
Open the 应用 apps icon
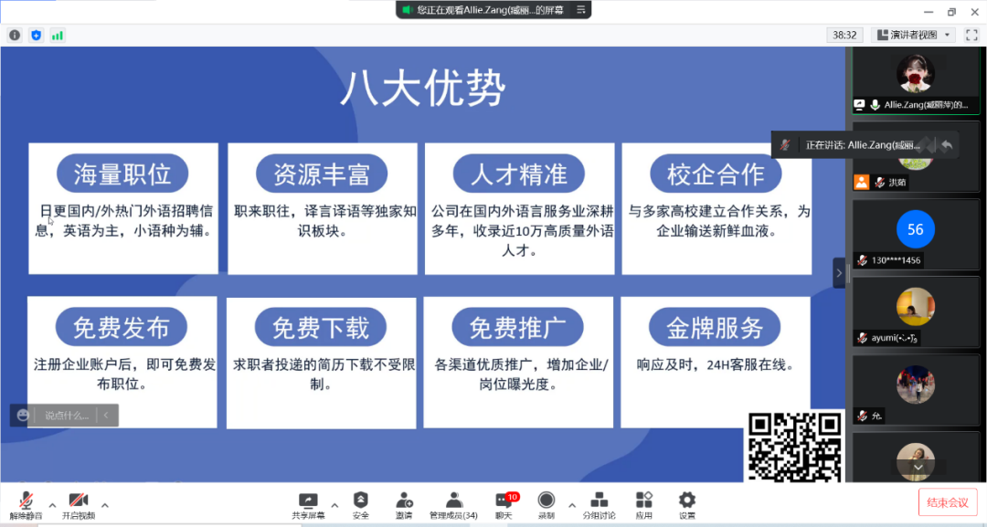coord(644,501)
